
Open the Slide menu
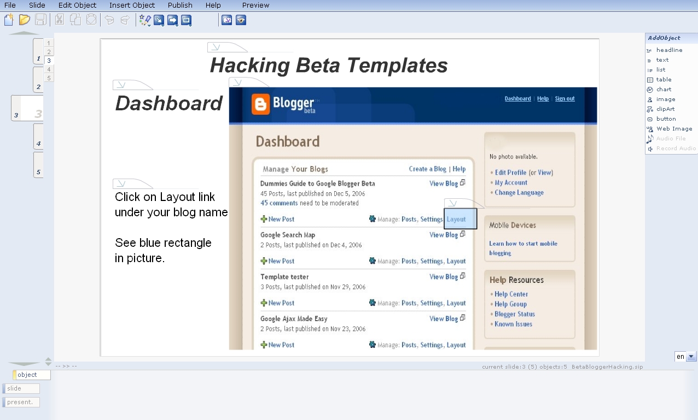tap(37, 5)
